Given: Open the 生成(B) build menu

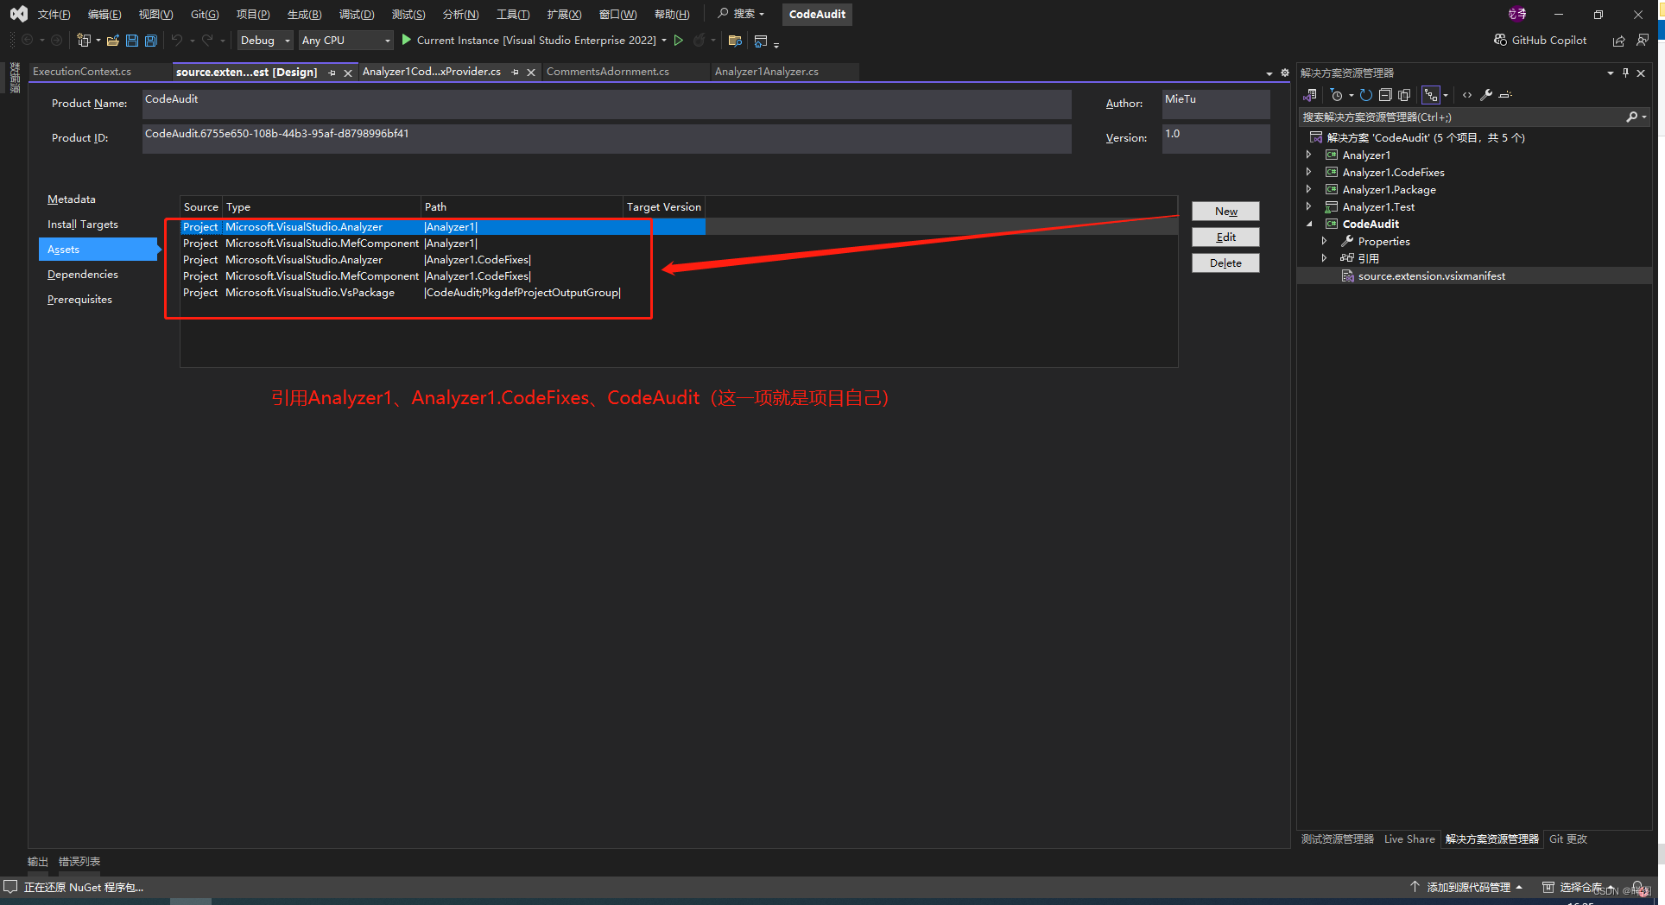Looking at the screenshot, I should pos(304,14).
